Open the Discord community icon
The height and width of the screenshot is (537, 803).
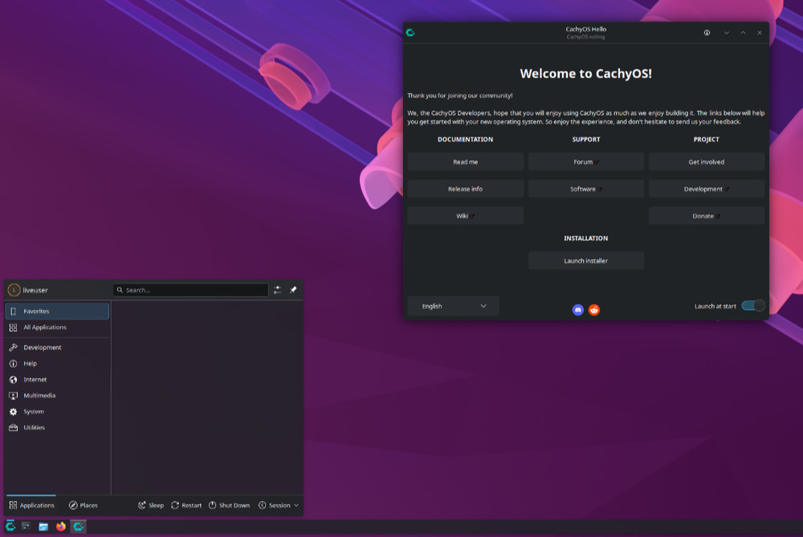coord(577,309)
